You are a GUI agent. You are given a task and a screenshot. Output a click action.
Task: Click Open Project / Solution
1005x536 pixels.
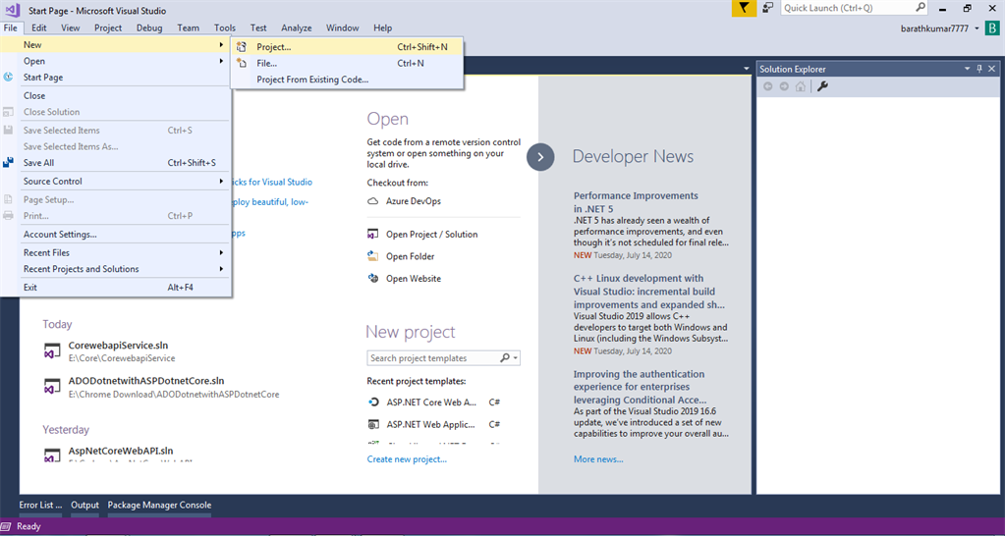pyautogui.click(x=432, y=235)
